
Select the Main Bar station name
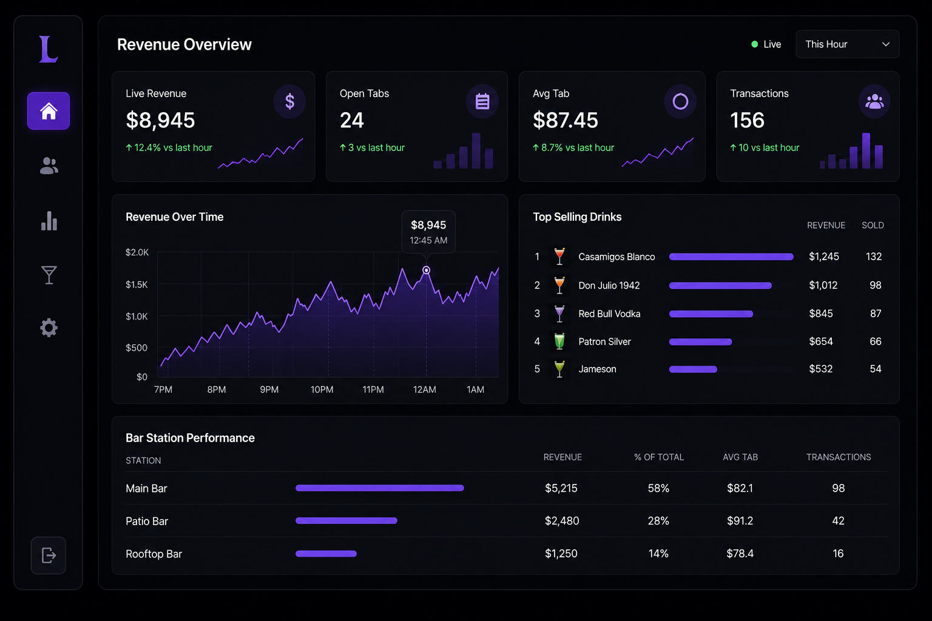click(x=146, y=488)
